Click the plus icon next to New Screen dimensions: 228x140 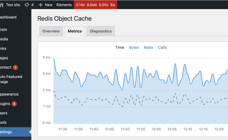coord(41,5)
